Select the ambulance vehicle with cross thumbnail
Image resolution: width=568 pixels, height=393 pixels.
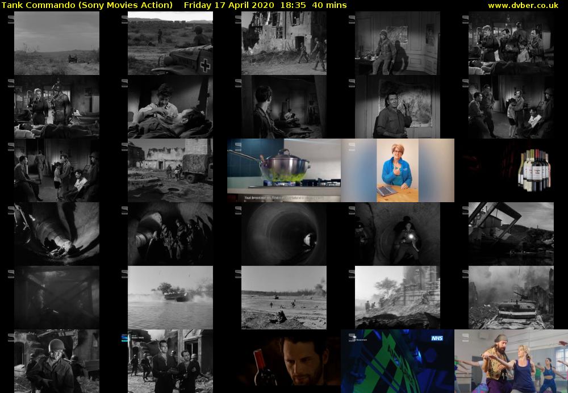170,43
